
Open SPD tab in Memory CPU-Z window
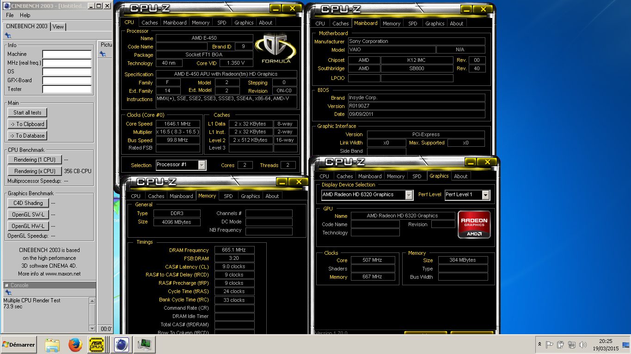(228, 196)
